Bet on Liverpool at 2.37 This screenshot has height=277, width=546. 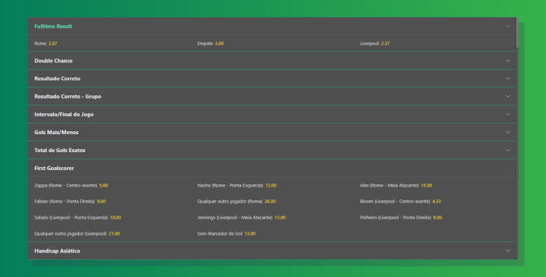(375, 44)
